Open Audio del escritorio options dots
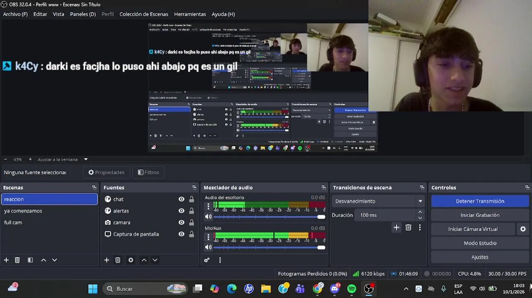This screenshot has height=298, width=532. pyautogui.click(x=208, y=206)
